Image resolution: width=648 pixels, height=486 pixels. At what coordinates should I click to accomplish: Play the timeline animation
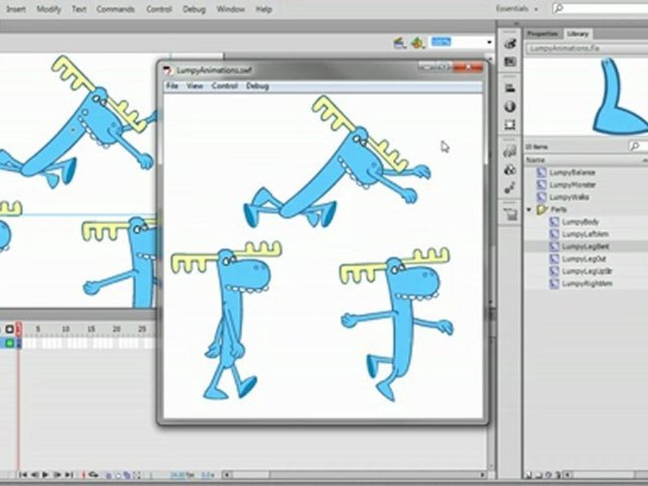pos(45,475)
